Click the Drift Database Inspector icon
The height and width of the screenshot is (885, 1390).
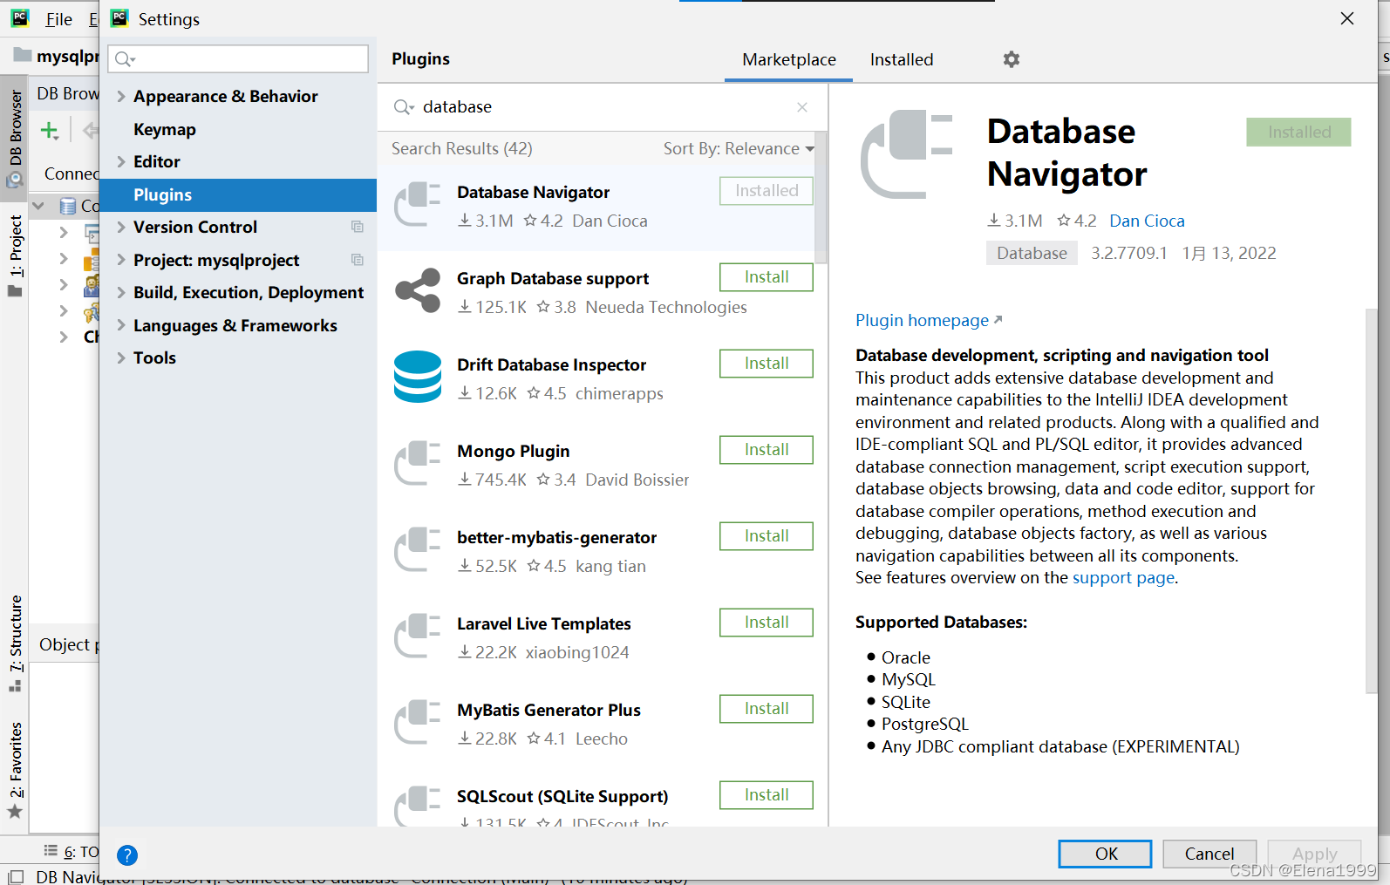tap(418, 377)
